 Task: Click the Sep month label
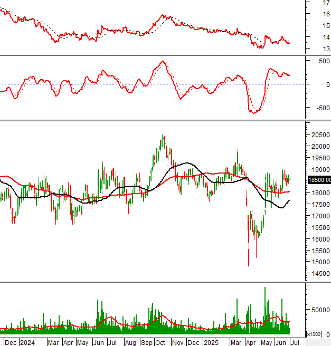pos(147,343)
